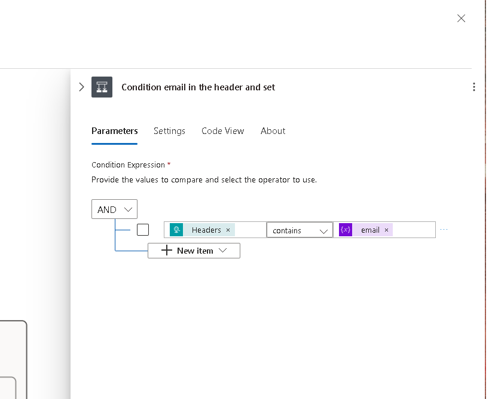
Task: Click inside the right value field after email
Action: (x=414, y=230)
